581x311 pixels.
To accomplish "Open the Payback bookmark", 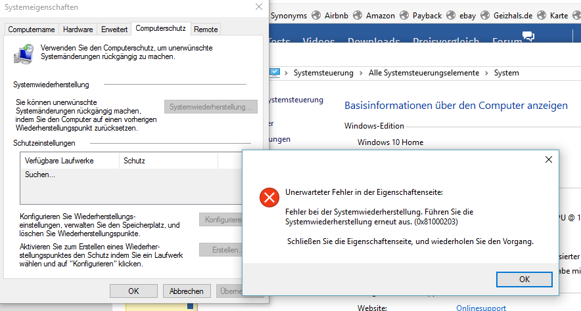I will click(x=427, y=16).
